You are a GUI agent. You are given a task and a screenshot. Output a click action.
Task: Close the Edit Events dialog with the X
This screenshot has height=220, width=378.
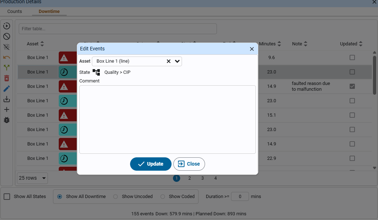(x=252, y=49)
